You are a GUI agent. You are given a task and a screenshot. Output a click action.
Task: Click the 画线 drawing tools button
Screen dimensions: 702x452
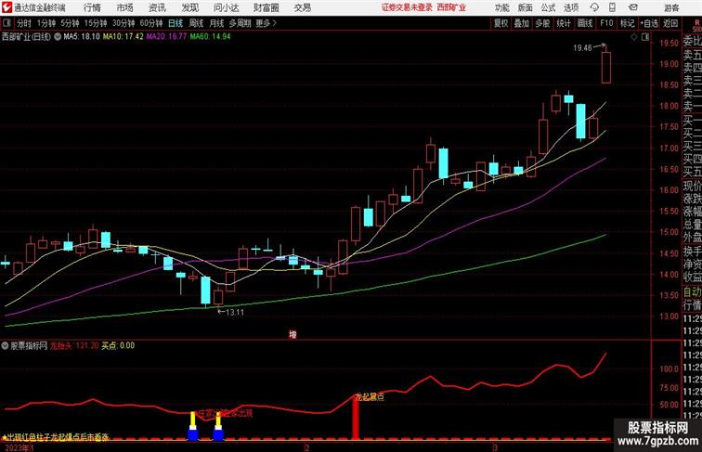pos(585,23)
